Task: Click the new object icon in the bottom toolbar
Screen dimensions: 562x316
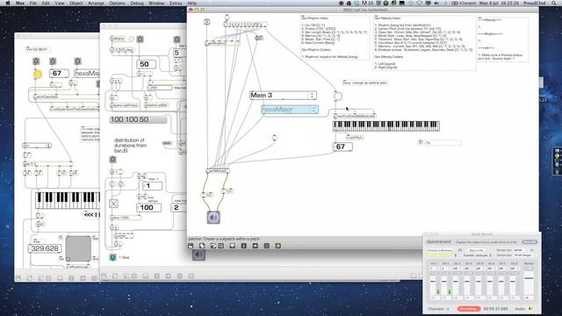Action: pos(191,246)
